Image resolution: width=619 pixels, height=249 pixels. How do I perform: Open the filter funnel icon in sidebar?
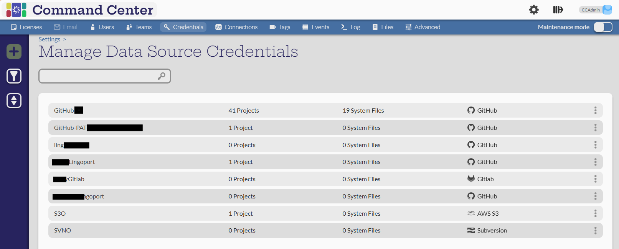pyautogui.click(x=14, y=76)
